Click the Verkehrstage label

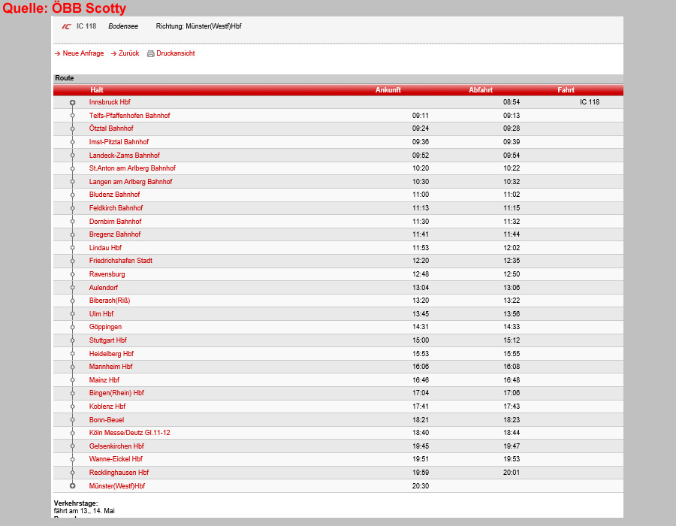[x=76, y=503]
